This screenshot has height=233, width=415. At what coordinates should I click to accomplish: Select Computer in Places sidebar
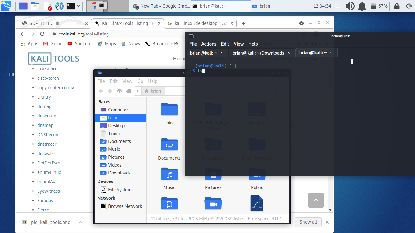click(121, 110)
